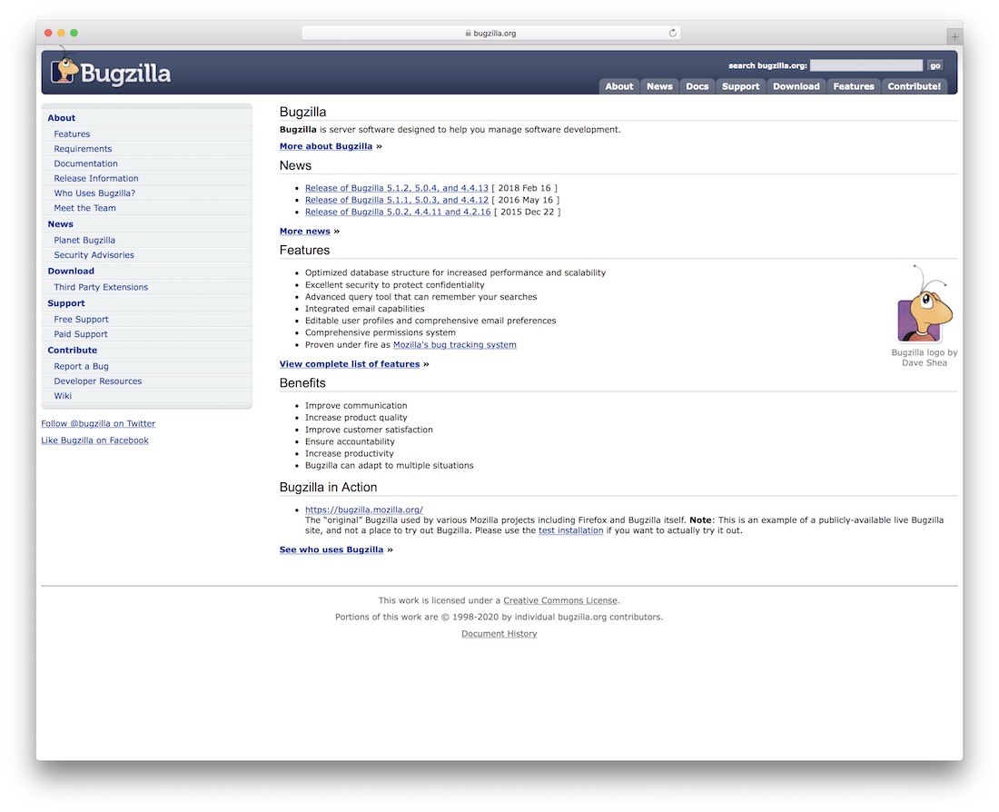Open Third Party Extensions in the sidebar
The image size is (999, 812).
[101, 287]
